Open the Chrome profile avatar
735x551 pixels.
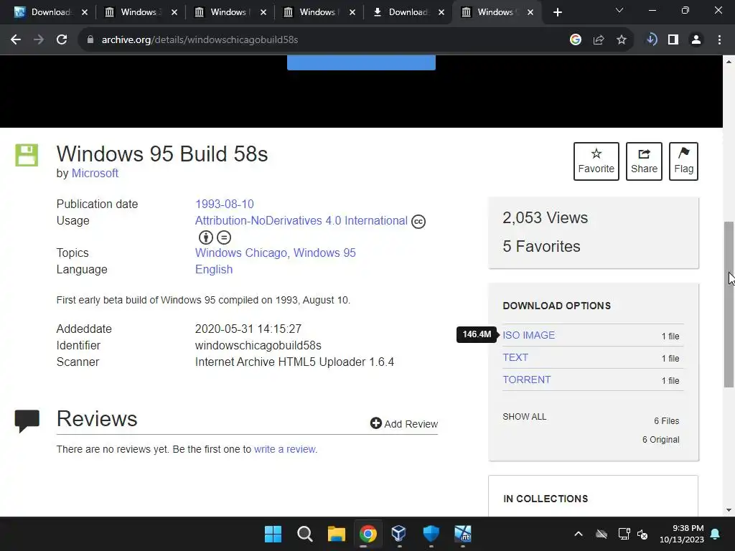click(x=696, y=40)
